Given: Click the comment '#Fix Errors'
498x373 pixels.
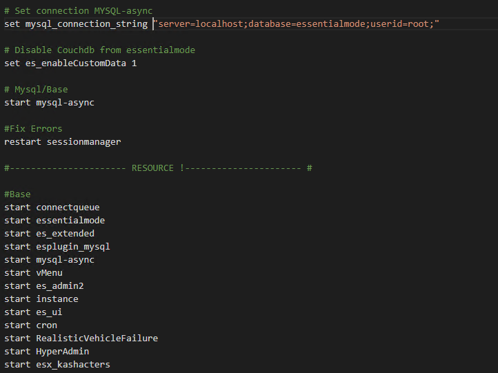Looking at the screenshot, I should point(33,128).
